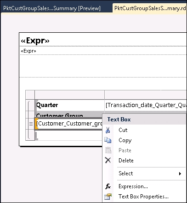Click the Copy pages icon
187x203 pixels.
108,140
